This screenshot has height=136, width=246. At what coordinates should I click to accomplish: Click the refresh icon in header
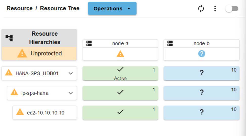coord(201,9)
